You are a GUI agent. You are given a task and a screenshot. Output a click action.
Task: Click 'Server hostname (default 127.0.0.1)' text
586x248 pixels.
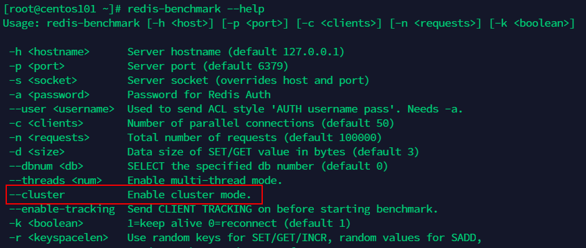point(236,52)
